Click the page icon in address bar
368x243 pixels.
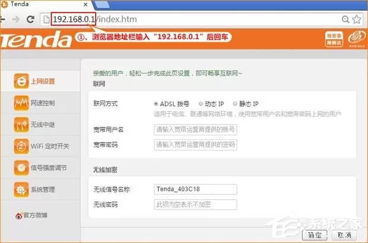[x=46, y=19]
